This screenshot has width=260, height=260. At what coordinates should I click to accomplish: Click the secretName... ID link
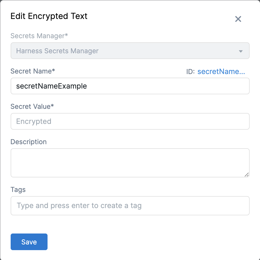click(x=221, y=72)
